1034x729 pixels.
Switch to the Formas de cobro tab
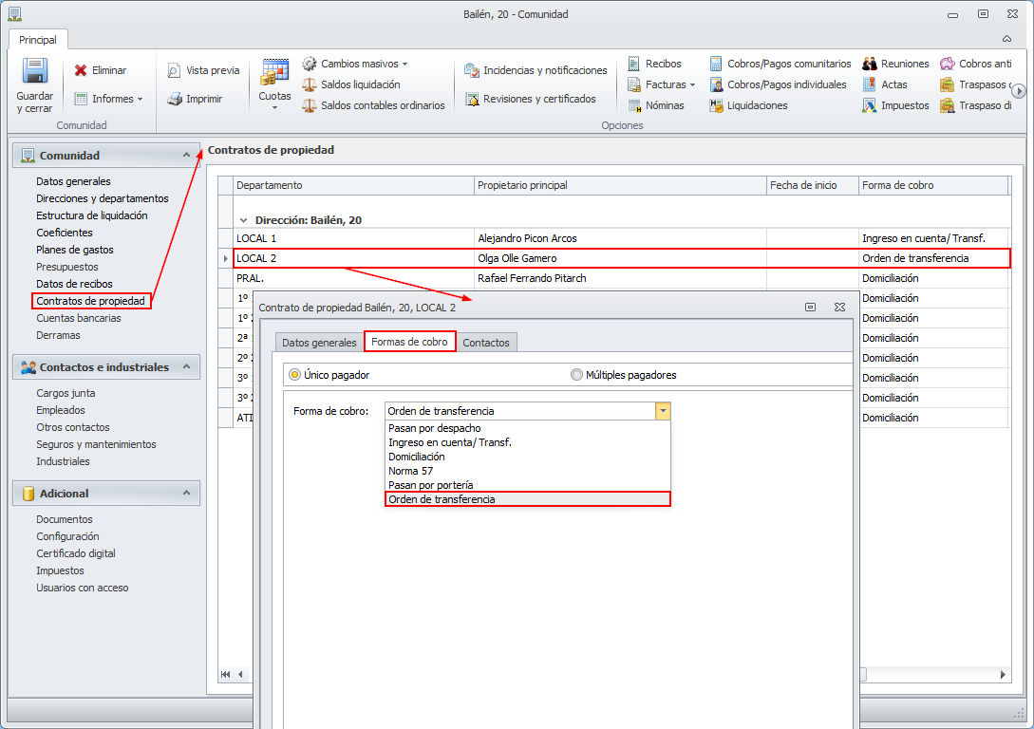pyautogui.click(x=409, y=342)
